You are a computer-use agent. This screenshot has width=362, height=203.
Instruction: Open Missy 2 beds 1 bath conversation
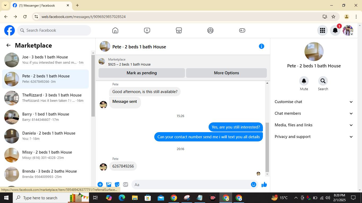(x=46, y=155)
